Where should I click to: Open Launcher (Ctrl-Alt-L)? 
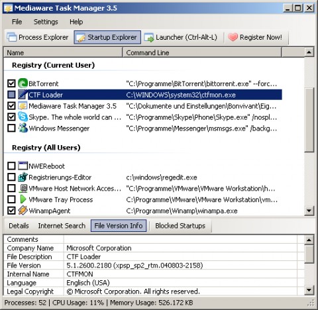coord(181,37)
